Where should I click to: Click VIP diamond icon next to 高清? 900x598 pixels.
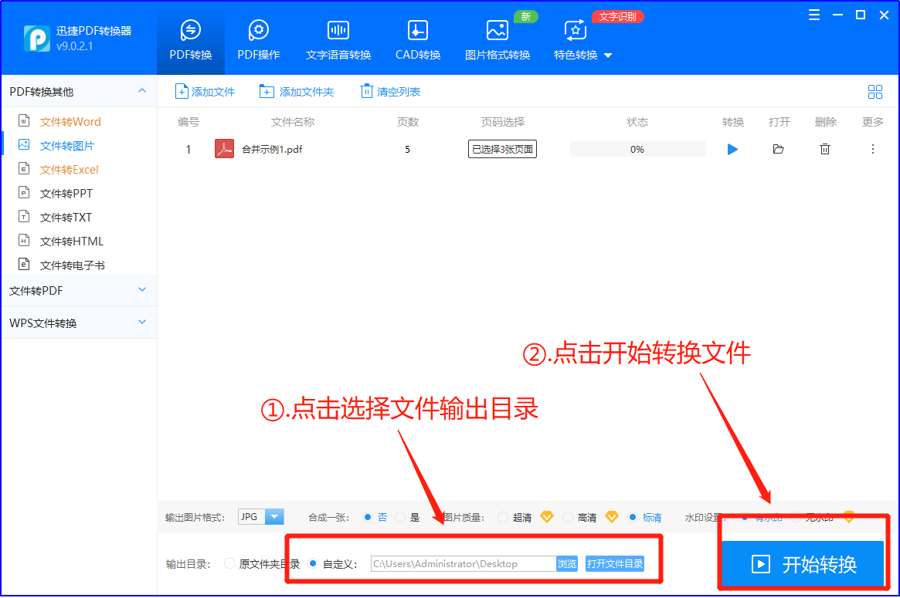(x=612, y=516)
